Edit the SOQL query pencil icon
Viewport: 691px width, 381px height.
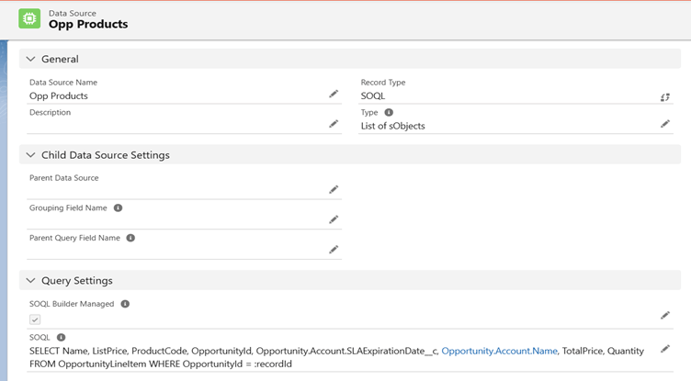tap(665, 349)
